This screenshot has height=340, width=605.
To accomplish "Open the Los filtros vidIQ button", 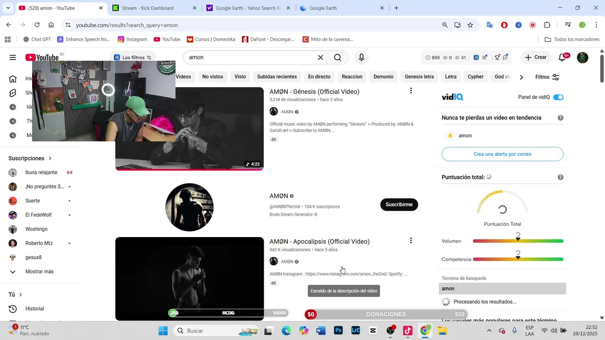I will [133, 58].
